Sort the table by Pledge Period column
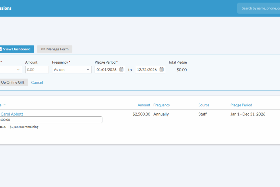Viewport: 280px width, 187px height. [241, 105]
